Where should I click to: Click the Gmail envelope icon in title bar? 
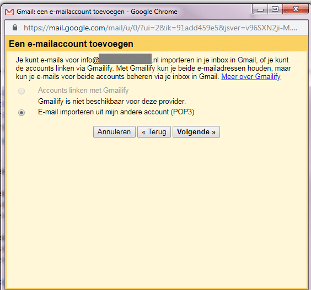point(9,12)
